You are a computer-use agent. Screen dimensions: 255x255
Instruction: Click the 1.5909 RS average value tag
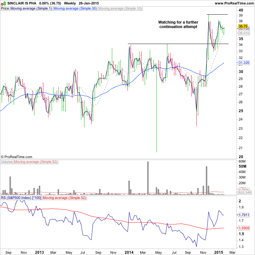244,228
